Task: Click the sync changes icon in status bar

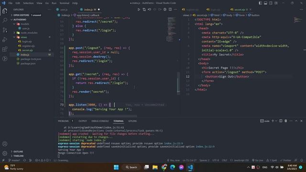Action: click(x=24, y=161)
